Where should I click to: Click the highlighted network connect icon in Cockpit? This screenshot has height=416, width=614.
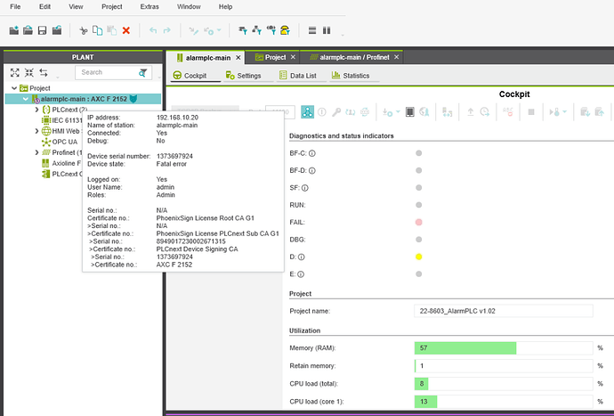coord(307,112)
